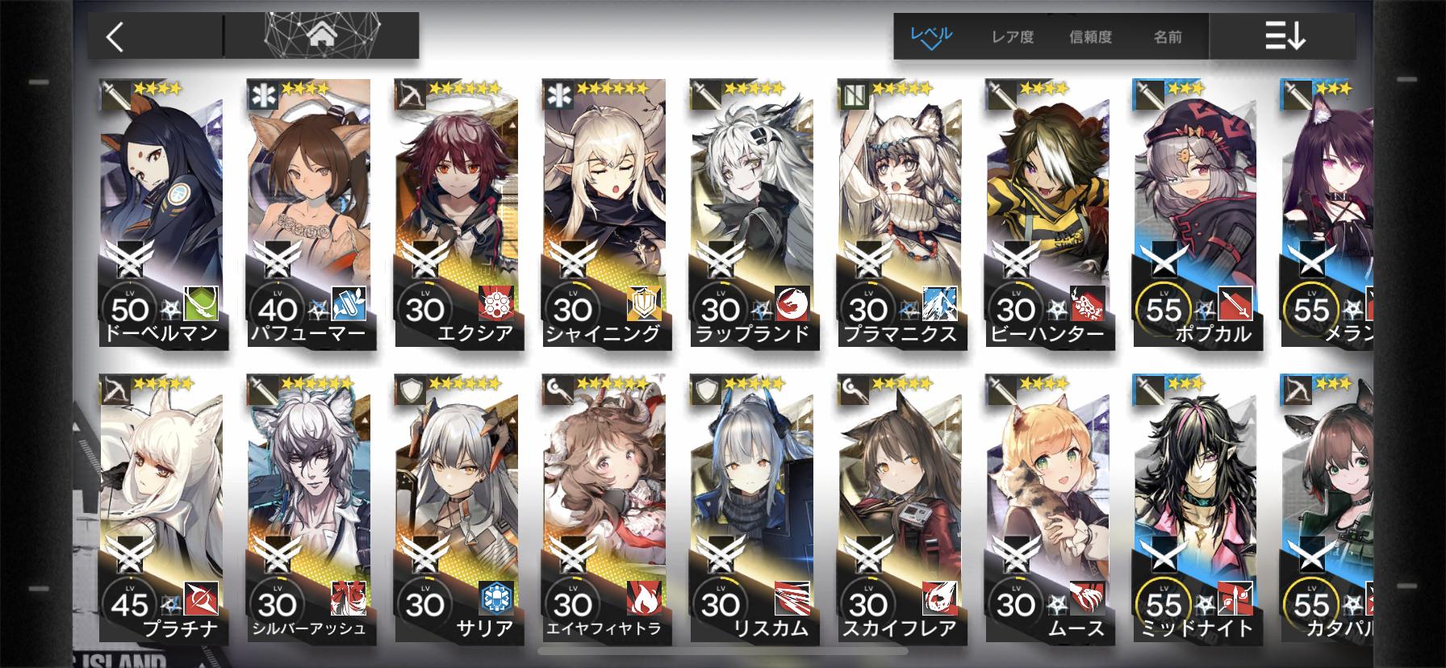Sort operators by レベル tab
Image resolution: width=1446 pixels, height=668 pixels.
(931, 36)
